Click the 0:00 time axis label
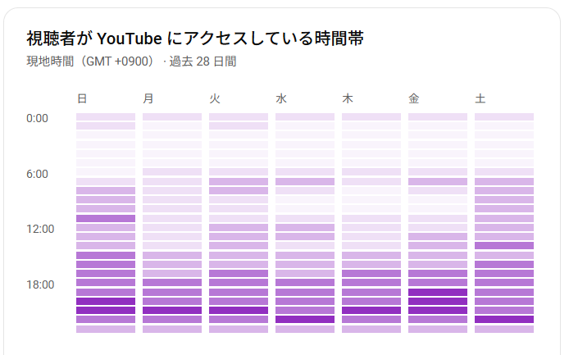Image resolution: width=569 pixels, height=355 pixels. tap(37, 118)
